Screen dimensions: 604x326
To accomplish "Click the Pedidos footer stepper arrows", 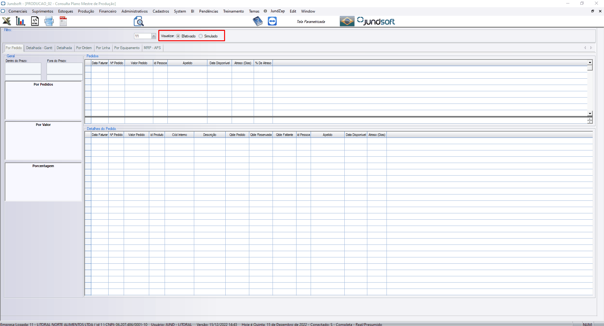I will (590, 121).
